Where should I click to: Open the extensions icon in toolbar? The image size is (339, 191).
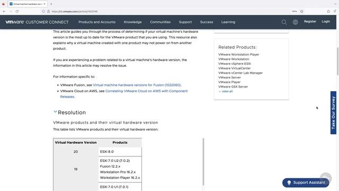click(x=328, y=12)
